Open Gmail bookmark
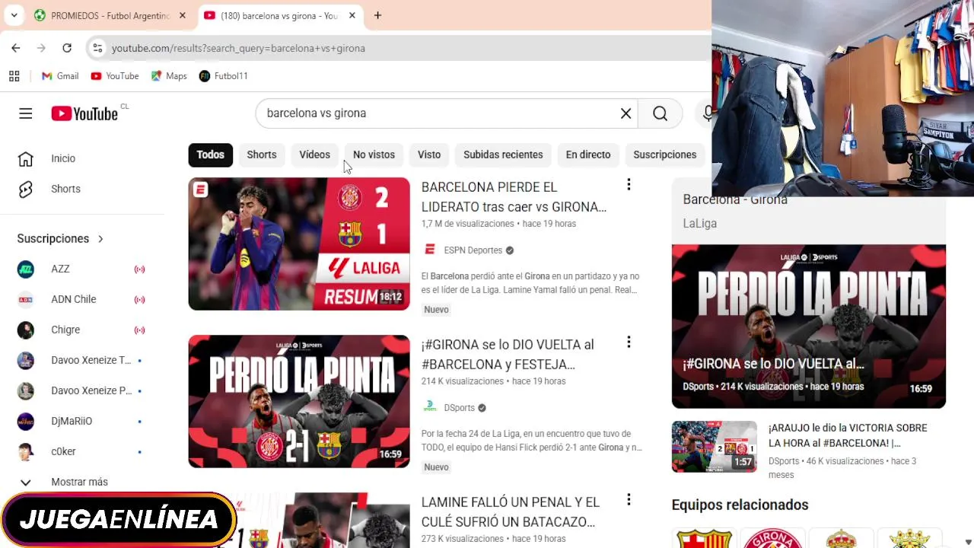 60,76
